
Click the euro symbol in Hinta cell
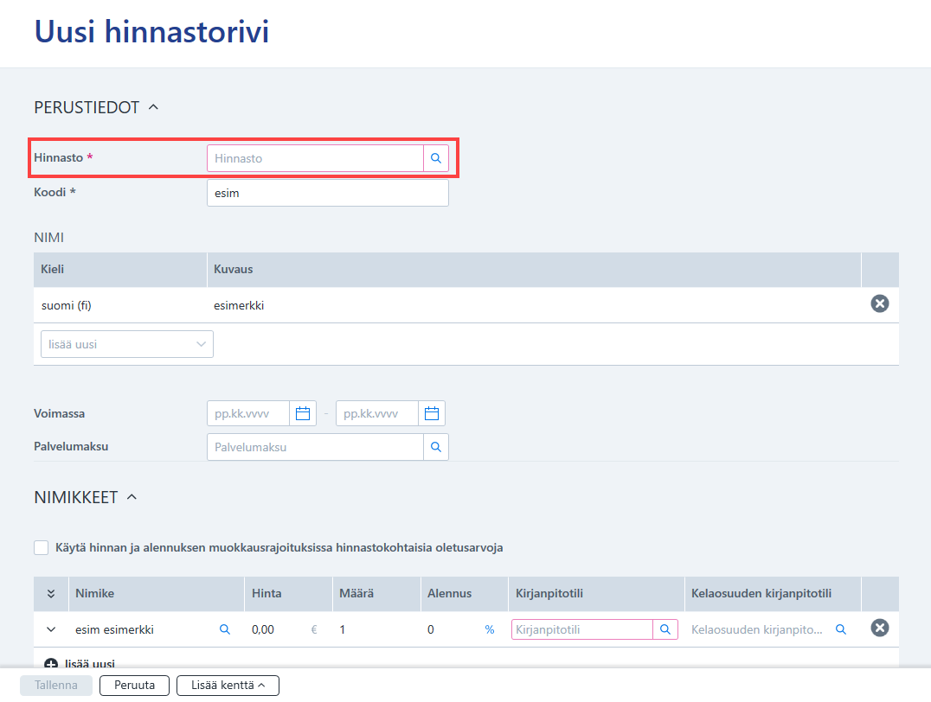[314, 629]
